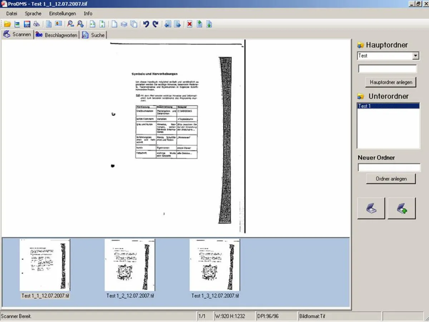Viewport: 429px width, 322px height.
Task: Click the Save document toolbar icon
Action: tap(27, 24)
